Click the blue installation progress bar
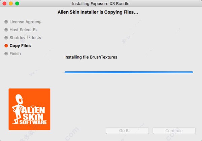202x141 pixels. (x=129, y=72)
